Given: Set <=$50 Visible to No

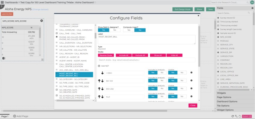Looking at the screenshot, I should [182, 73].
